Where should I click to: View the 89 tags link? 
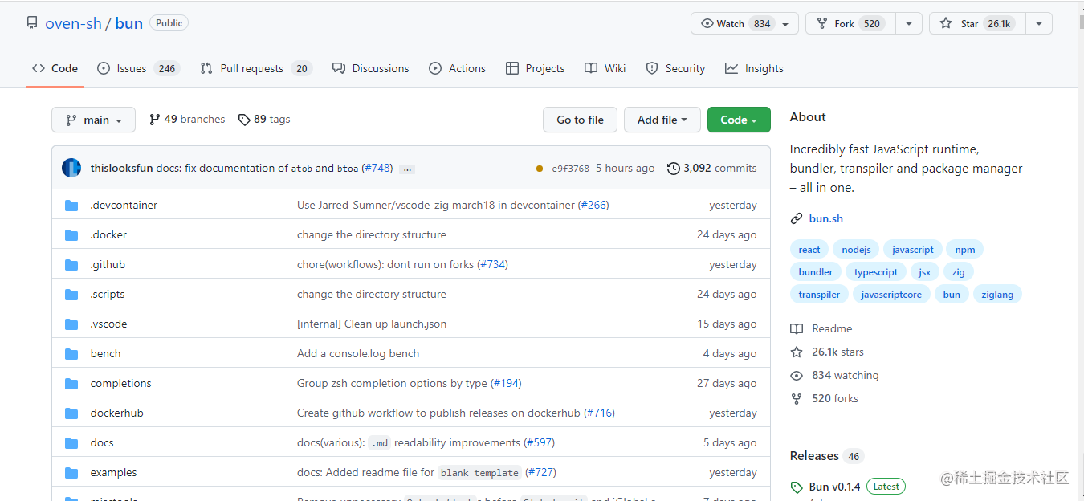coord(264,119)
